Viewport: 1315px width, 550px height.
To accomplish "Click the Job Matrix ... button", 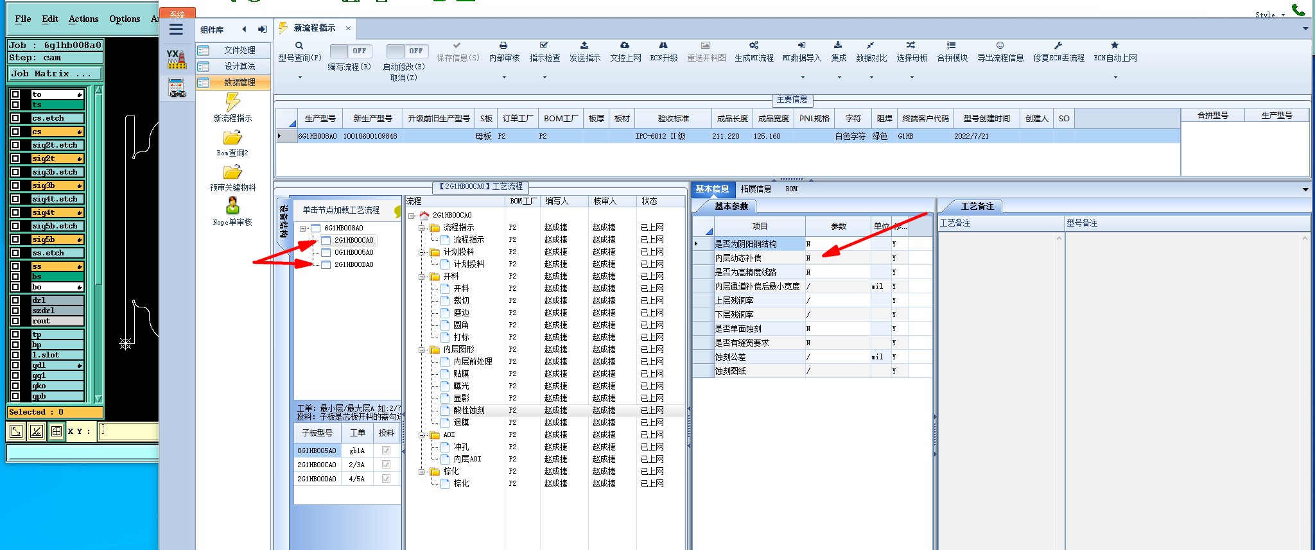I will coord(55,74).
